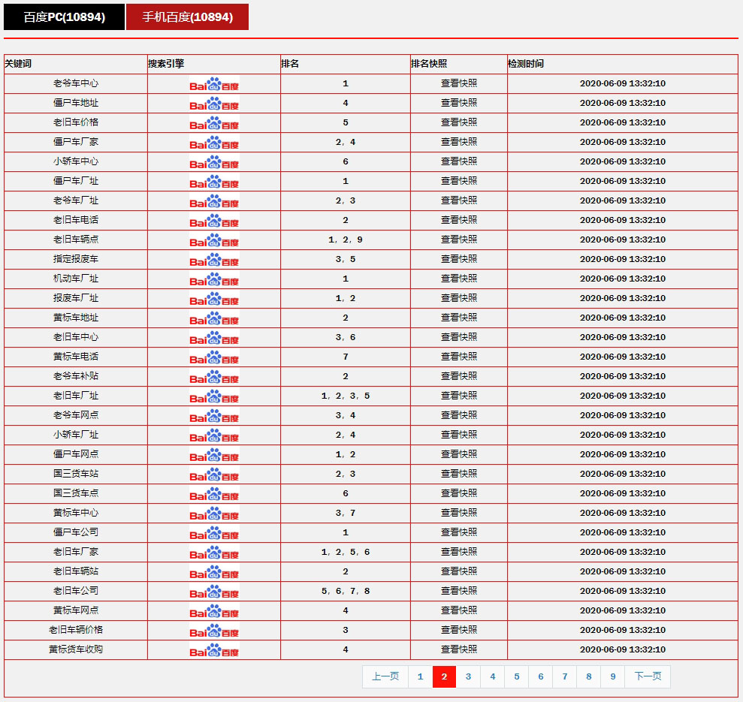Click Baidu logo in 国三货车站 row
This screenshot has height=702, width=743.
(214, 475)
